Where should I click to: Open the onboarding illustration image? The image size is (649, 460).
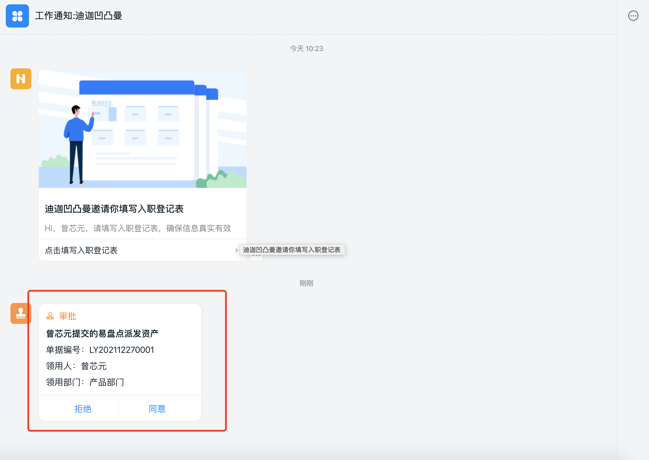pyautogui.click(x=143, y=129)
